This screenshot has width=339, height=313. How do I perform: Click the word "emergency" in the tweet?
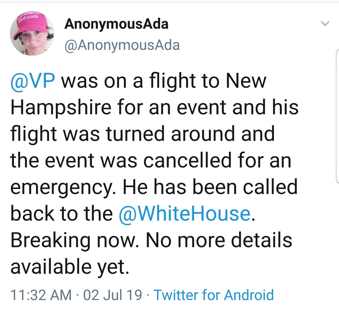tap(59, 188)
